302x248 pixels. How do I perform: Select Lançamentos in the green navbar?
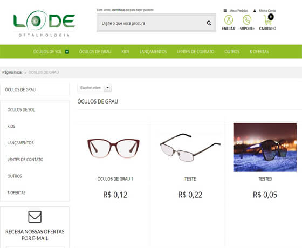pos(153,52)
